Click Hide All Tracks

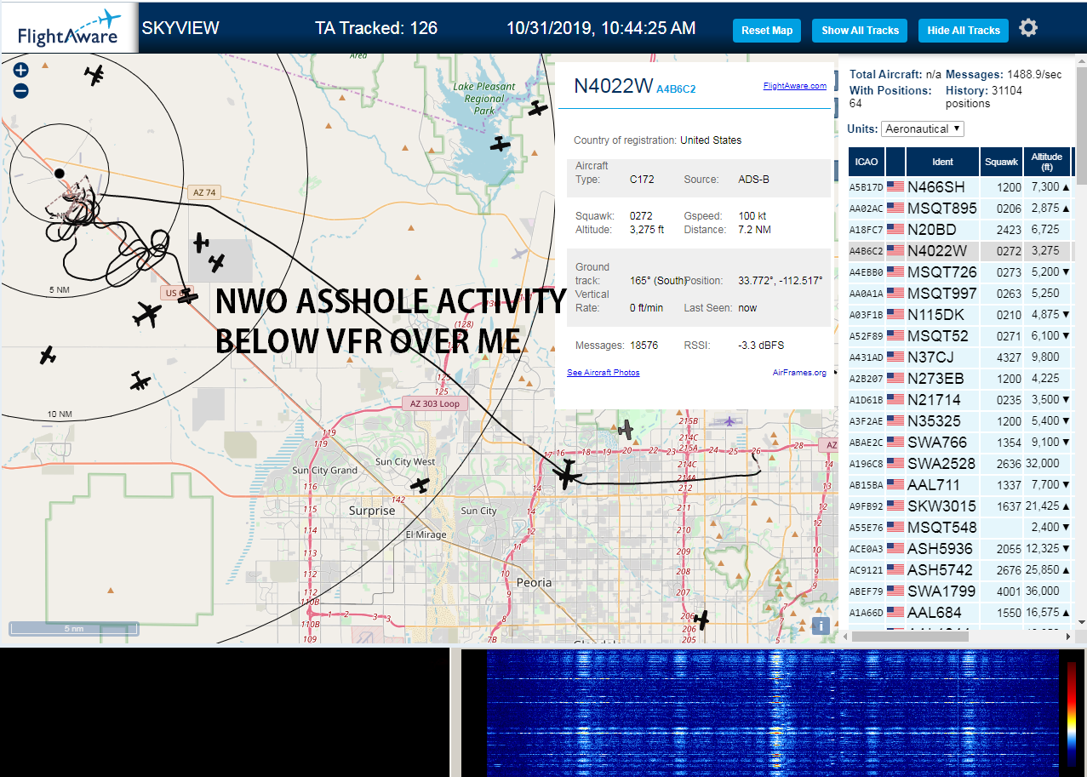pos(964,30)
